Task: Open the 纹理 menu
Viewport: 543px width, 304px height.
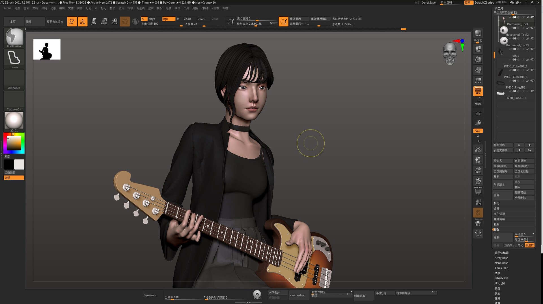Action: 177,8
